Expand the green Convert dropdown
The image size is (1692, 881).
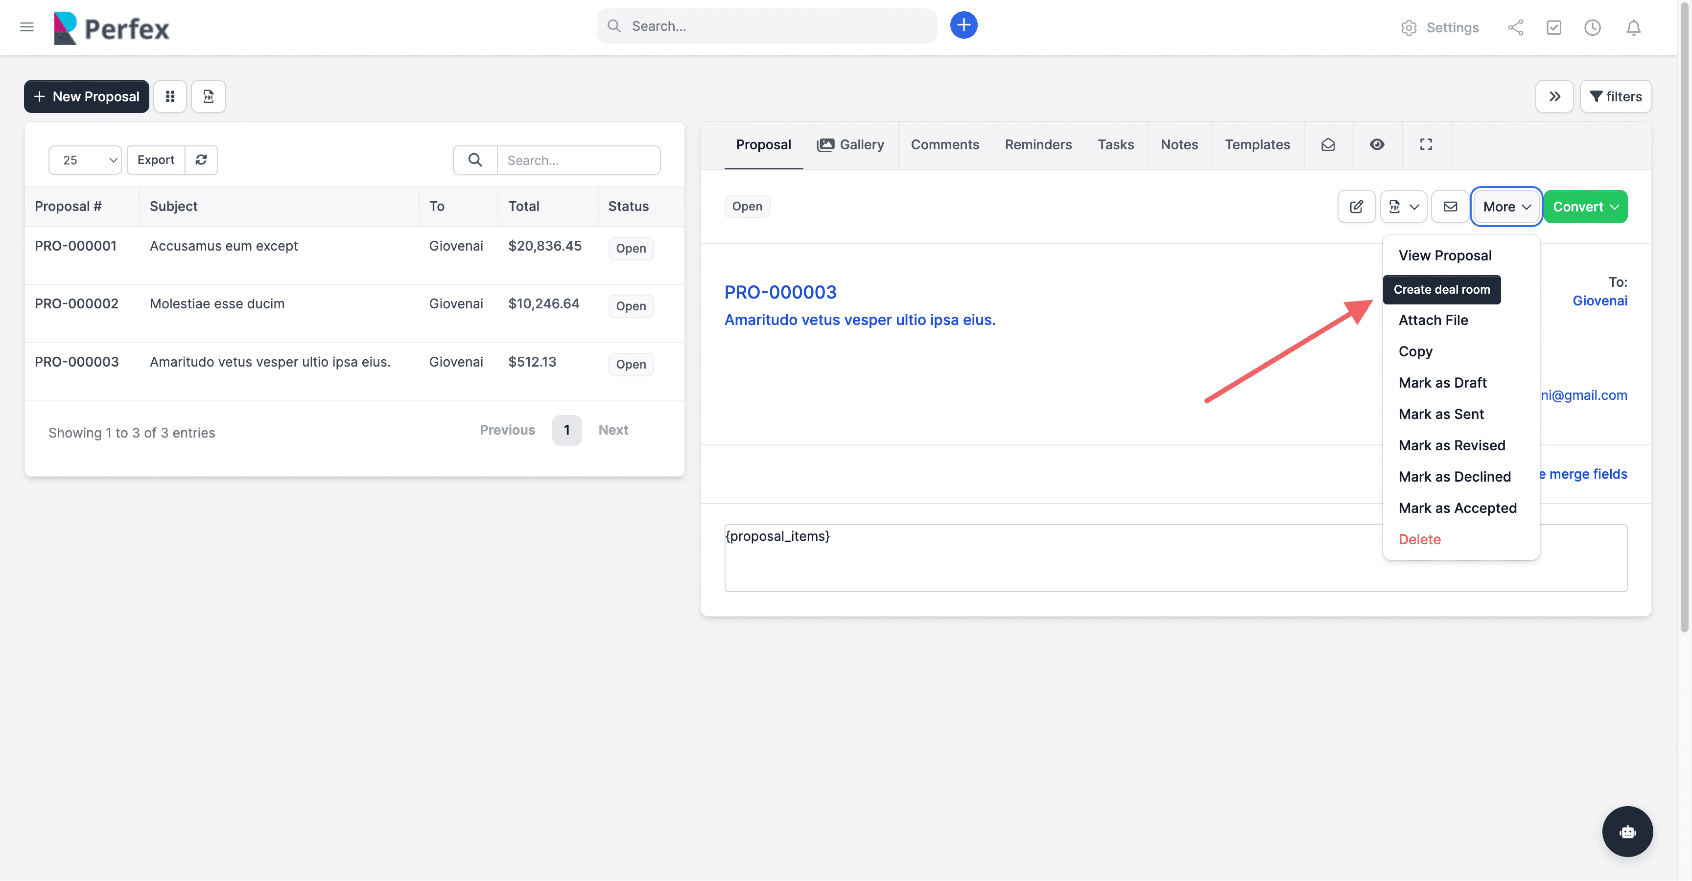1586,207
